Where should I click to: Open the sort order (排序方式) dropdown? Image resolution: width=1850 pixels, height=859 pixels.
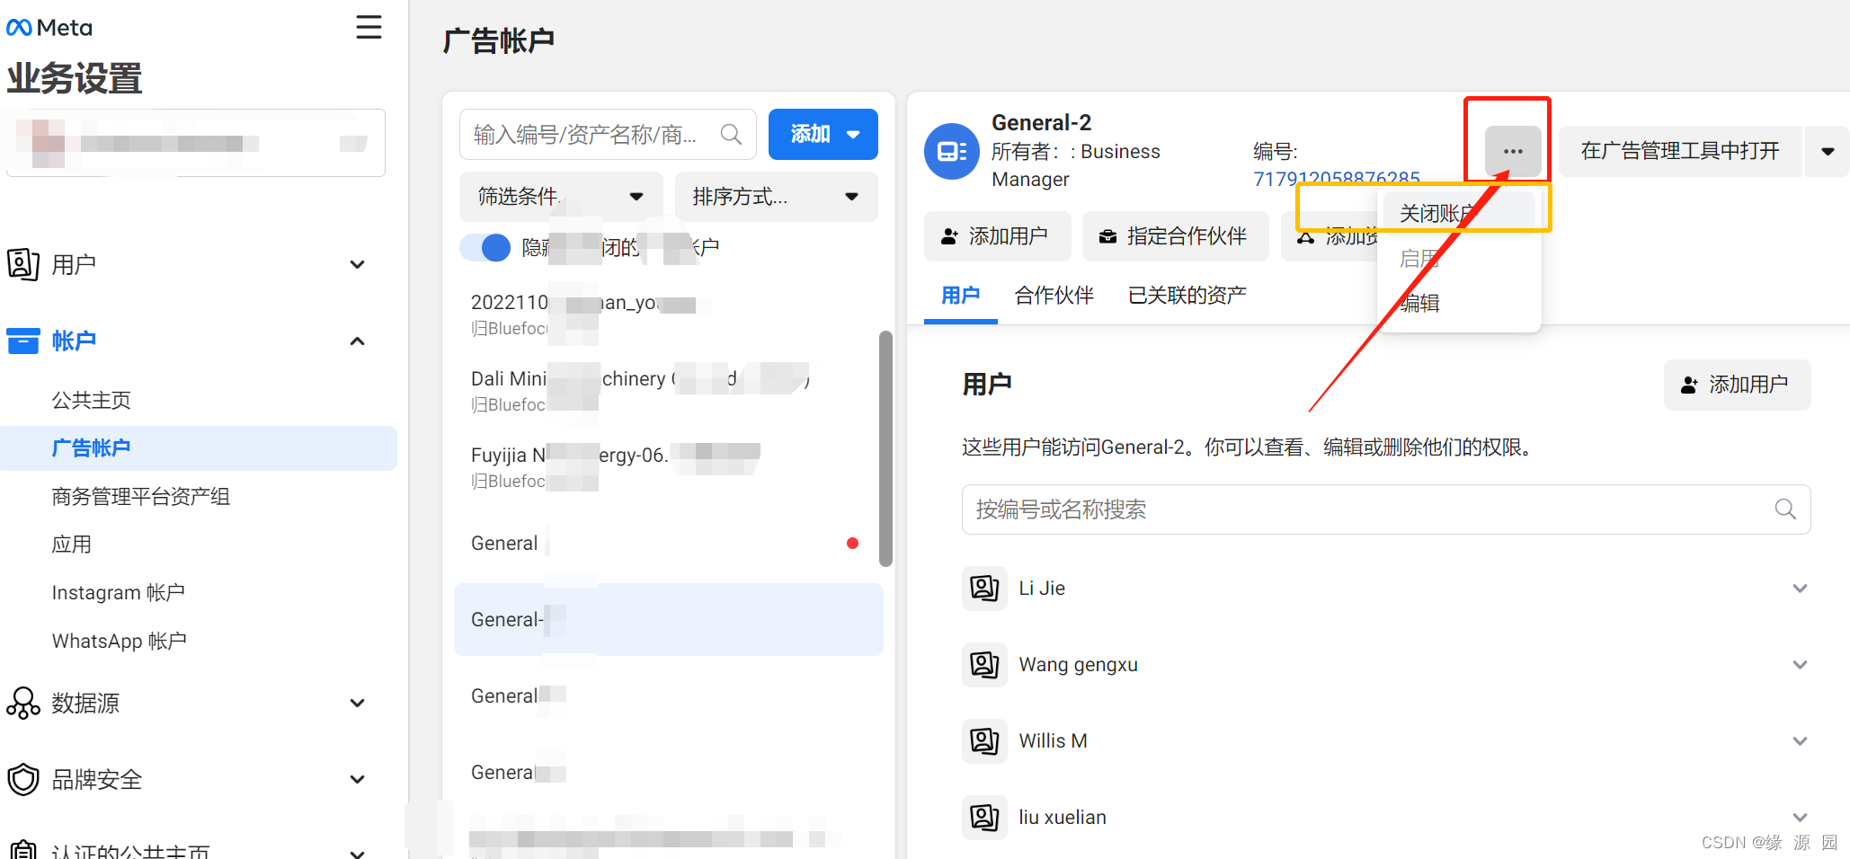776,197
